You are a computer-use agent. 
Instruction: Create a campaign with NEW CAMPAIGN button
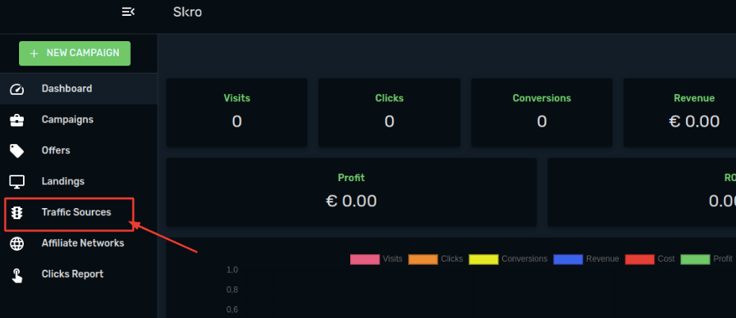(x=74, y=53)
